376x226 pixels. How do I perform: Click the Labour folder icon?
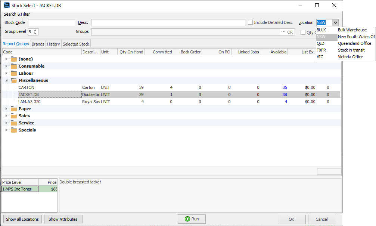14,73
